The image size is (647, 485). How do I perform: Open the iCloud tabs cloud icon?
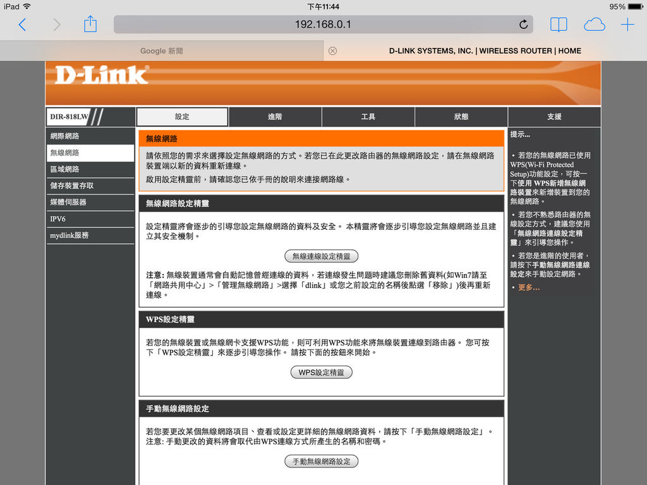point(594,25)
